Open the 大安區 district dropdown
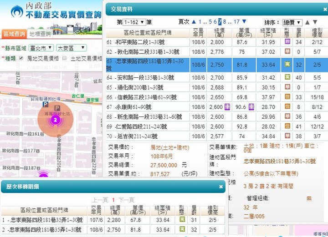The image size is (328, 237). click(x=72, y=48)
